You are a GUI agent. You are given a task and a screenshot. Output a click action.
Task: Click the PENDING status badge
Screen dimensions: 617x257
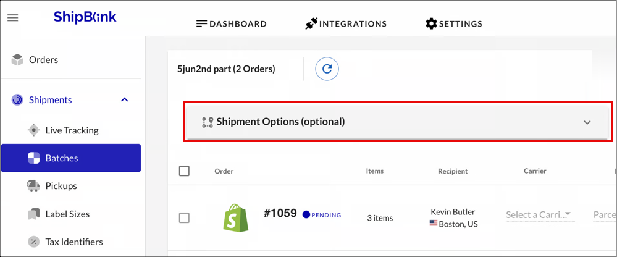click(x=322, y=215)
